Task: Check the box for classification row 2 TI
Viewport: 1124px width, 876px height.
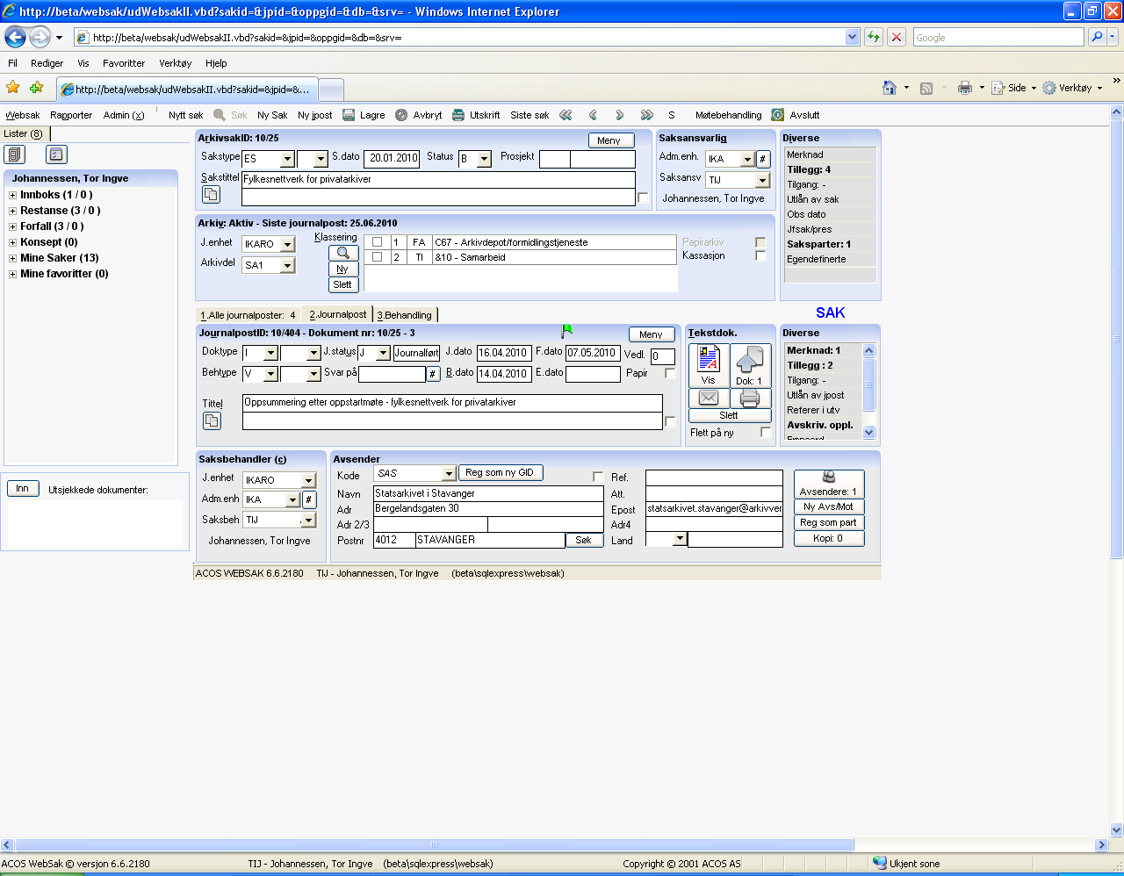Action: (377, 257)
